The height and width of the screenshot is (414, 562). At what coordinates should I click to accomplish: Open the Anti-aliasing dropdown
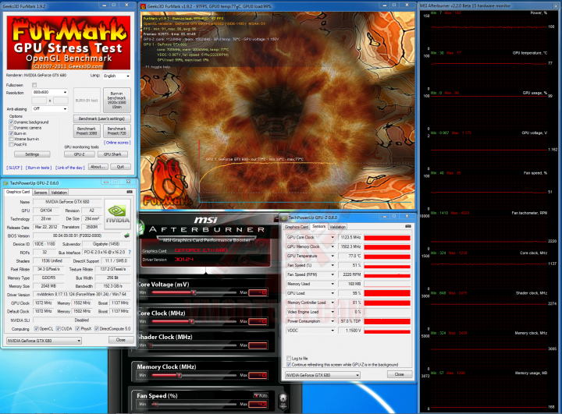click(50, 108)
